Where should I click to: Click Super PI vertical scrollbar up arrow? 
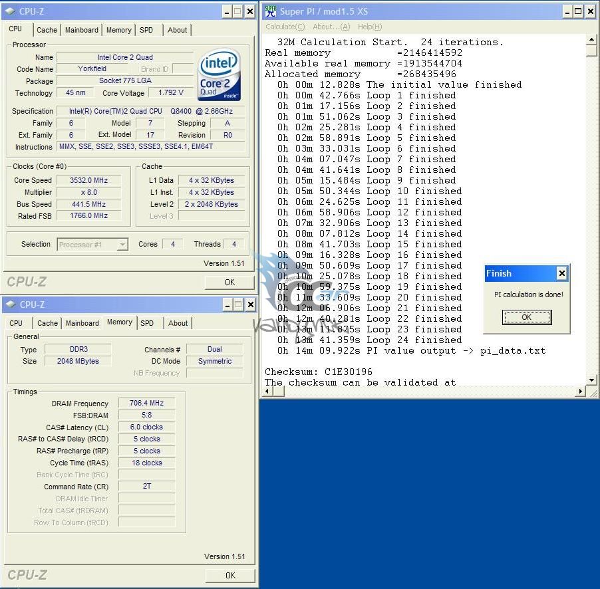point(591,39)
